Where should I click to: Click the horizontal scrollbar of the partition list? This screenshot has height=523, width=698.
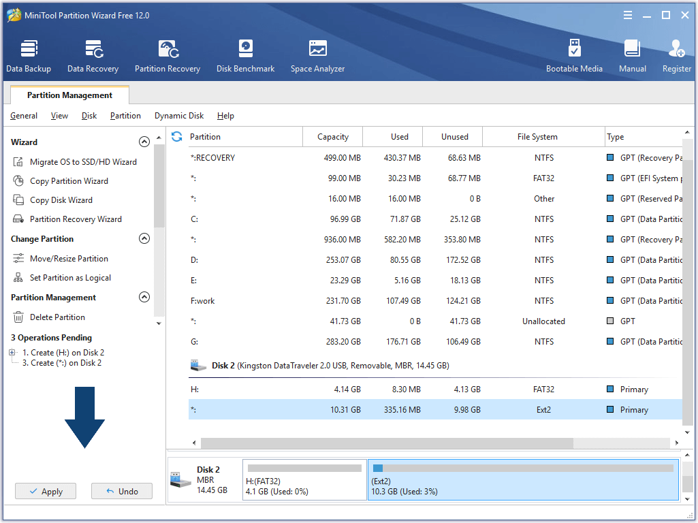point(387,443)
